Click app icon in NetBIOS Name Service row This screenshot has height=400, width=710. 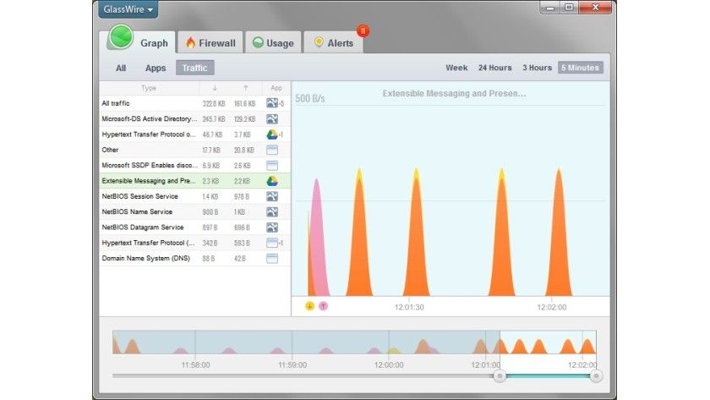click(x=272, y=211)
